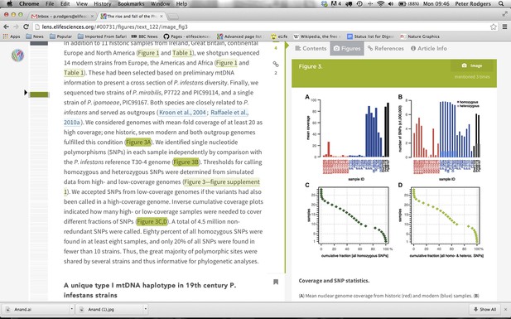Image resolution: width=511 pixels, height=319 pixels.
Task: Open the Edit menu
Action: pos(65,4)
